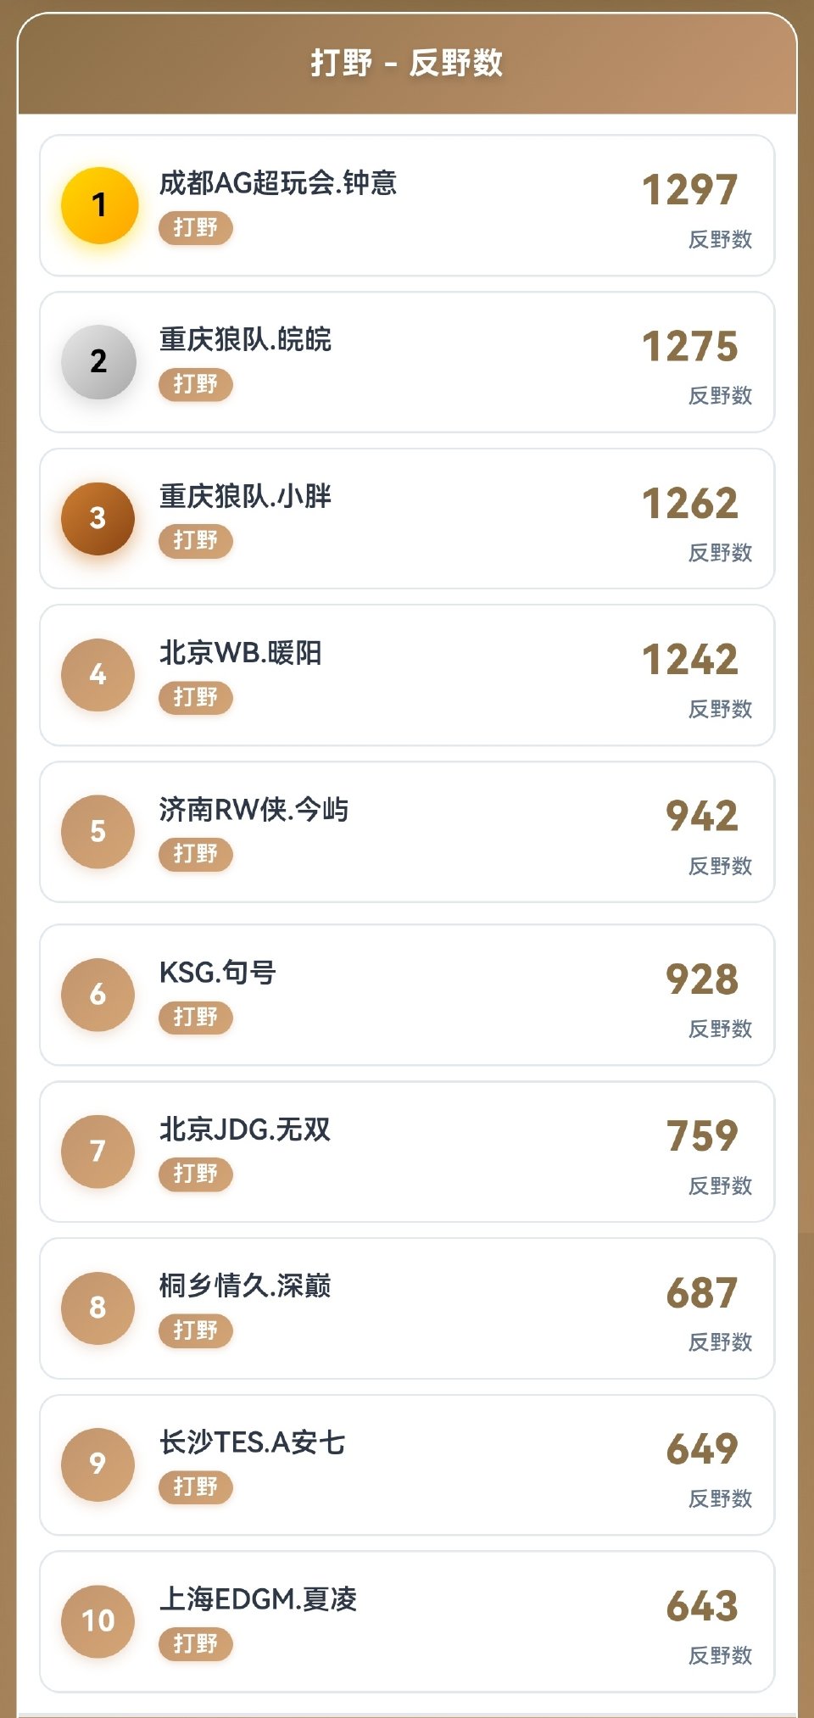Open player 上海EDGM.夏凌
The image size is (814, 1718).
[259, 1599]
